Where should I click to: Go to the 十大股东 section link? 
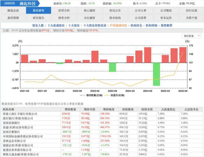pos(74,26)
